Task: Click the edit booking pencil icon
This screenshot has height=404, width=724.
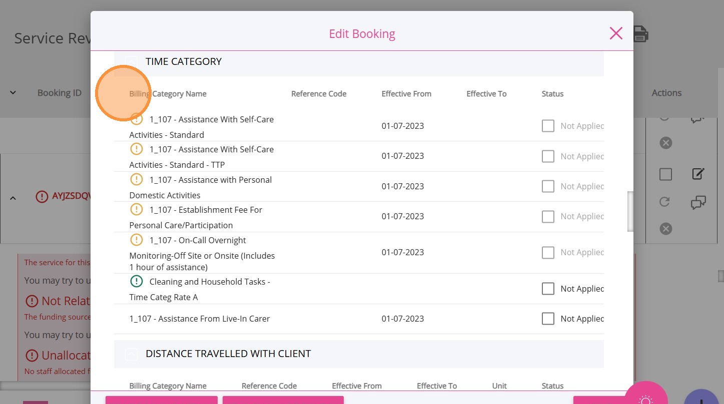Action: click(x=698, y=174)
